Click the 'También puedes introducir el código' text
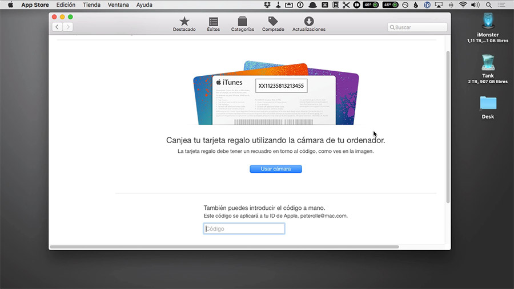 264,208
